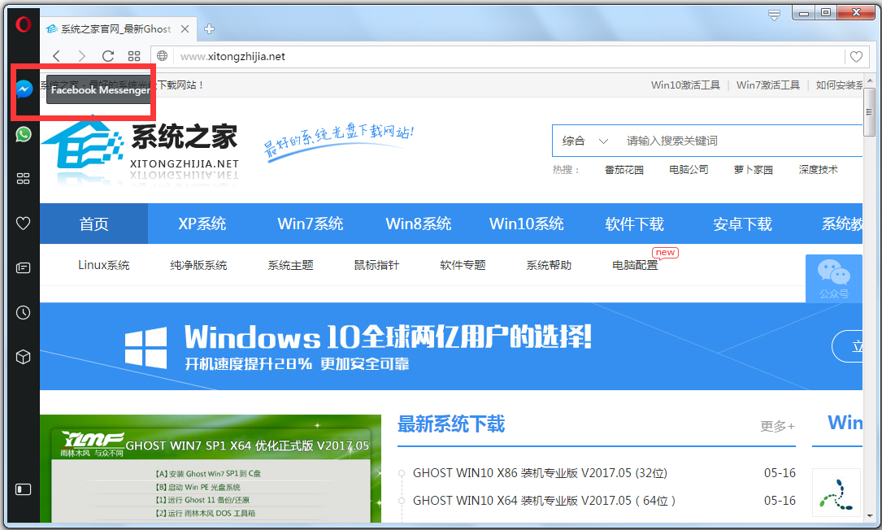
Task: Click the address bar URL field
Action: coord(509,56)
